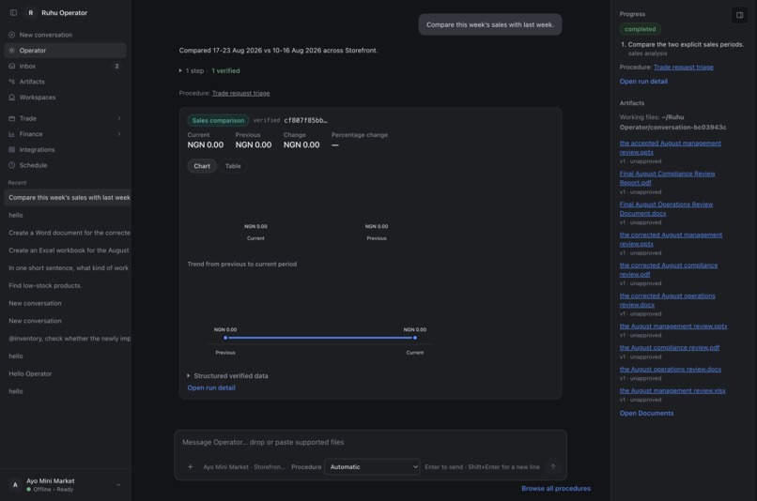Open Final August Operations Review Document.docx

click(x=666, y=209)
